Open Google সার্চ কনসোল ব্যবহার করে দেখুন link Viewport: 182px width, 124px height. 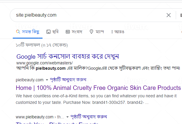tap(68, 57)
